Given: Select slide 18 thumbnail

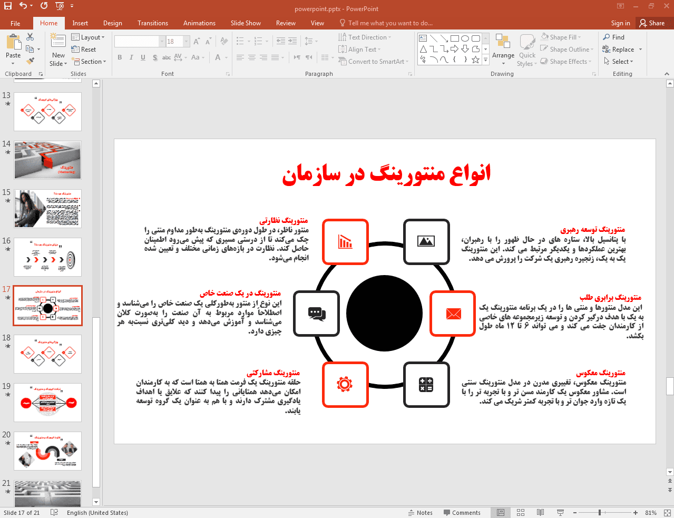Looking at the screenshot, I should click(47, 354).
